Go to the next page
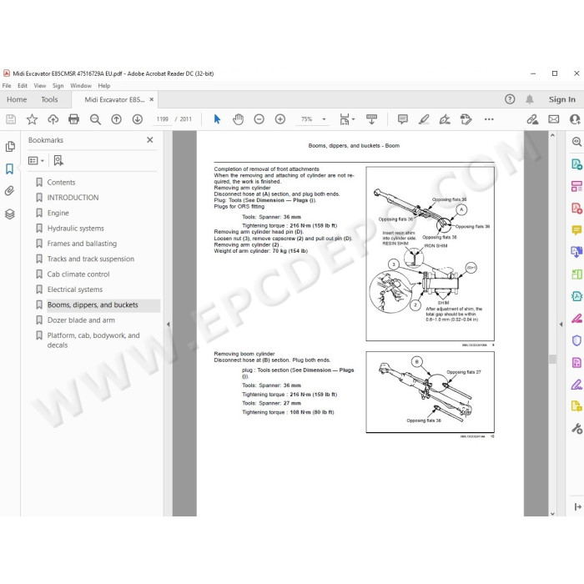584x584 pixels. point(138,119)
